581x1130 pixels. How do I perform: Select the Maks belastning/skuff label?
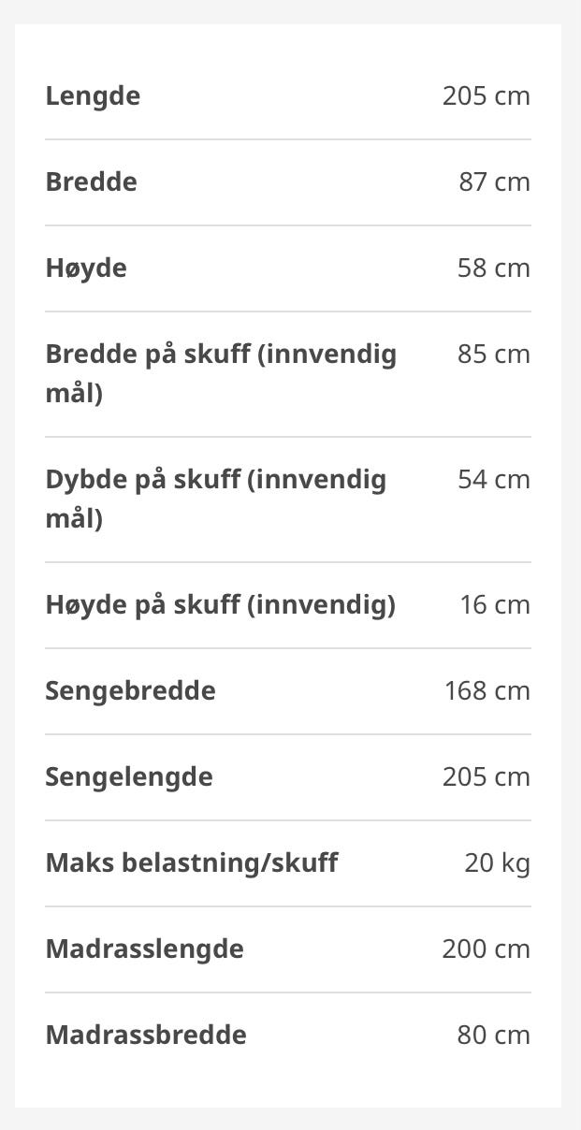pyautogui.click(x=192, y=863)
